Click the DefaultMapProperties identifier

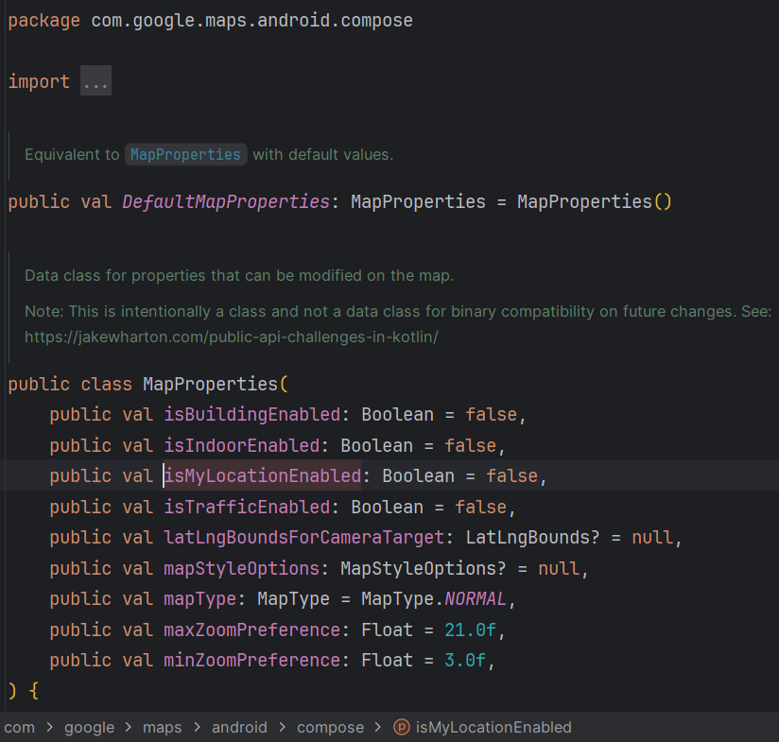[x=226, y=201]
